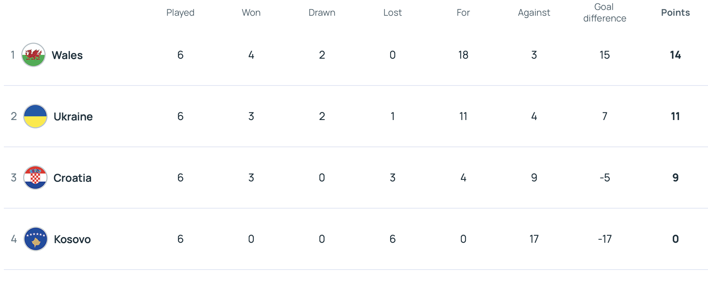Click the Goal difference column header
This screenshot has height=283, width=708.
[605, 13]
